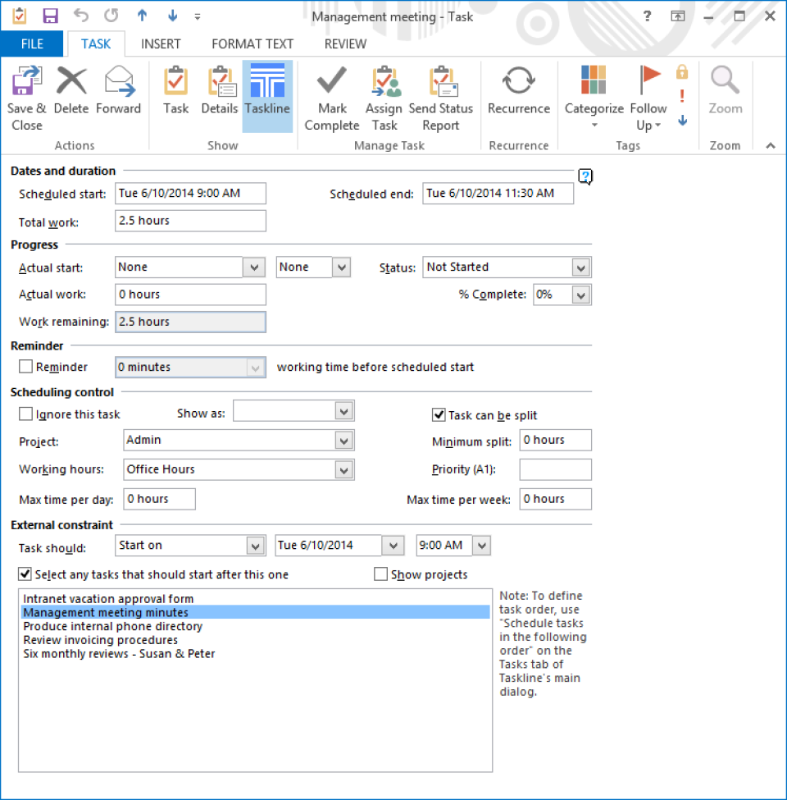
Task: Enable the Show projects checkbox
Action: tap(380, 574)
